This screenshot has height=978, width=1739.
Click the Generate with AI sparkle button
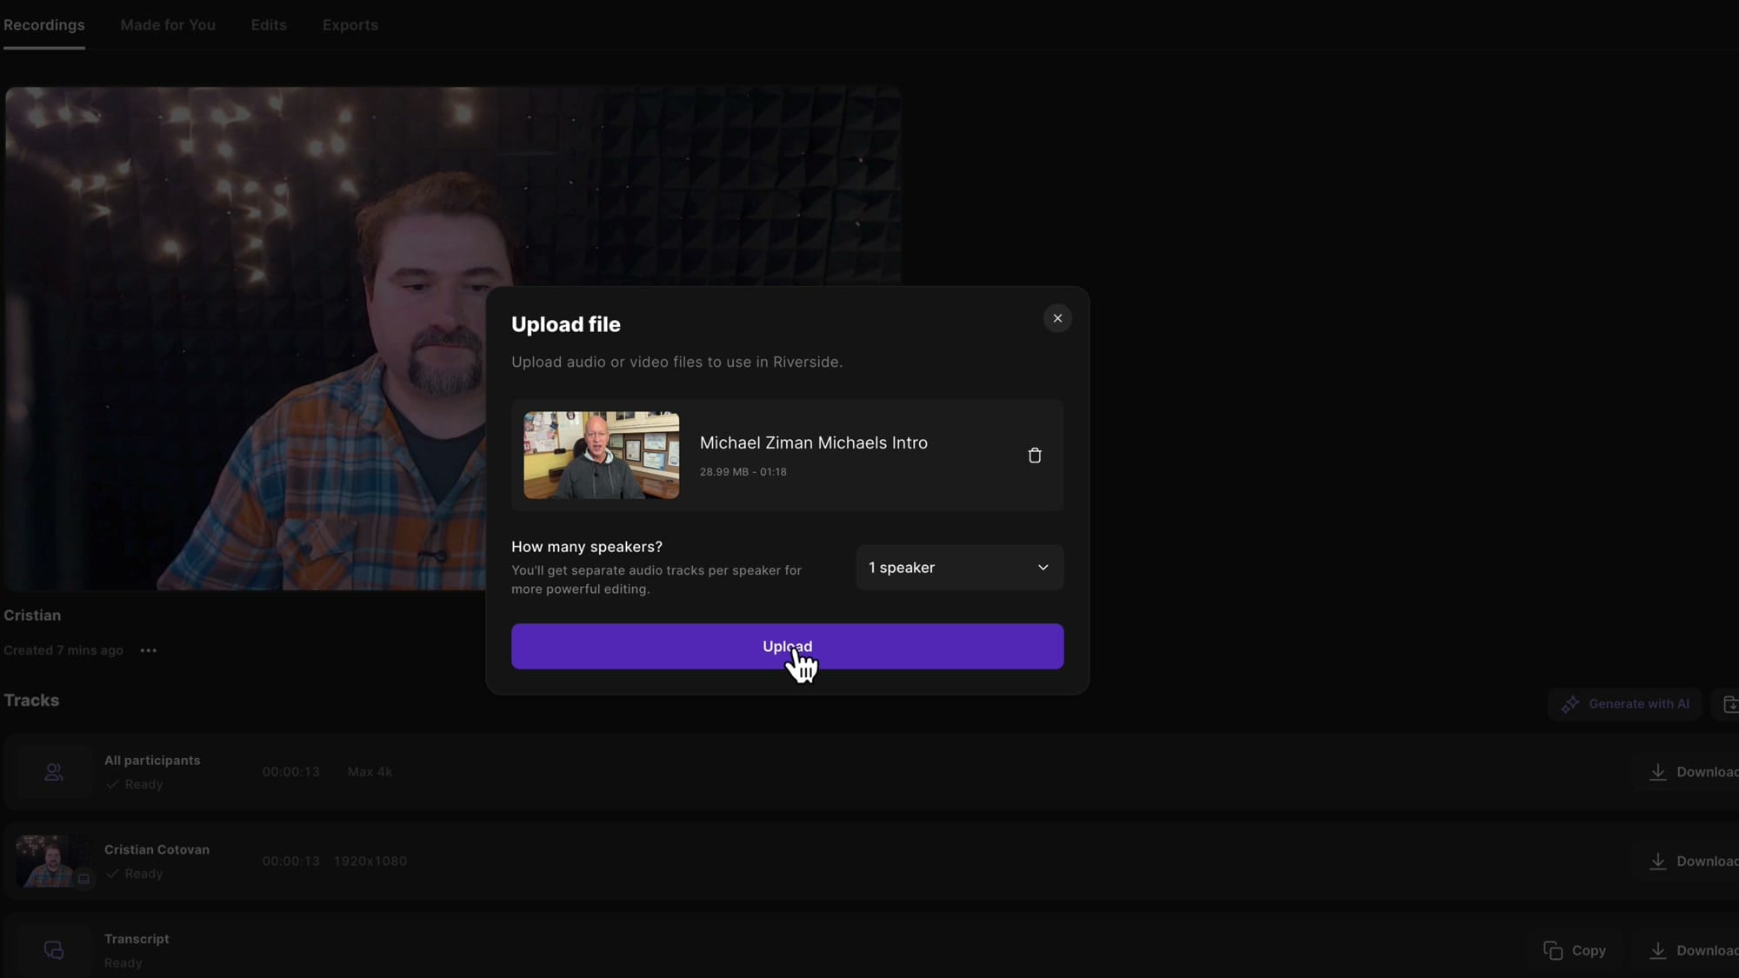pyautogui.click(x=1624, y=704)
